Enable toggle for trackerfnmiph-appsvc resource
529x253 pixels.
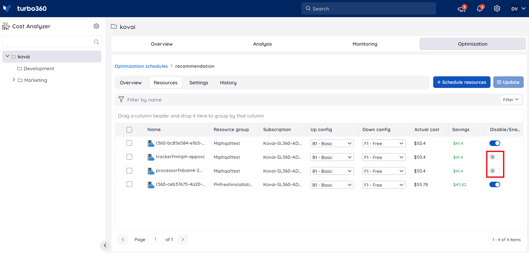pyautogui.click(x=495, y=157)
